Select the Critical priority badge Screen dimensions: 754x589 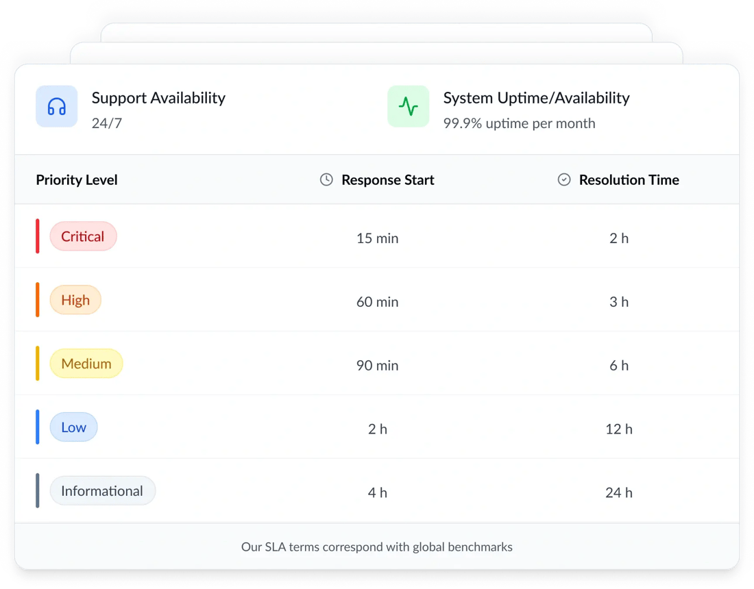point(83,237)
